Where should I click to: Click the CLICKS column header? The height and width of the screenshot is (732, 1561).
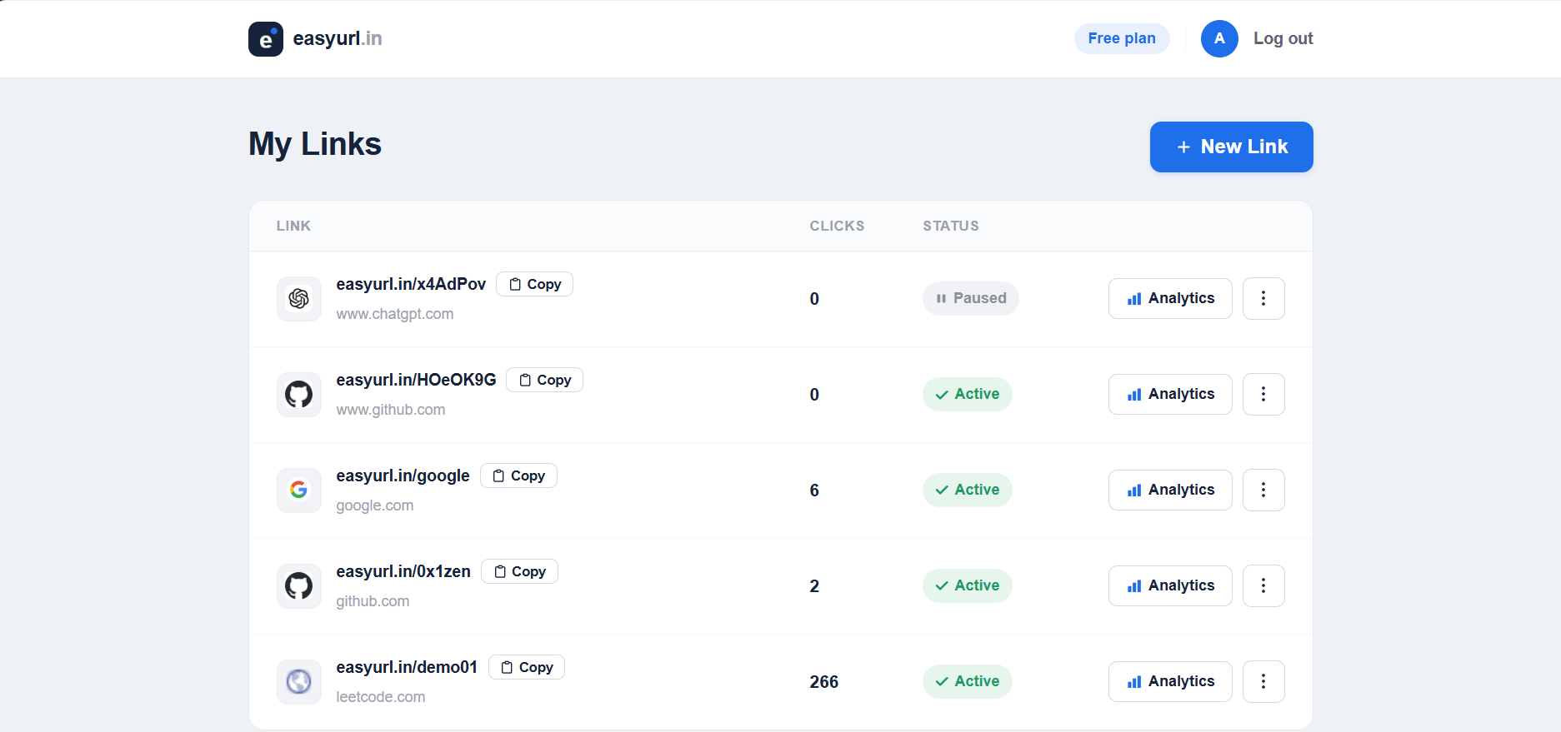837,226
